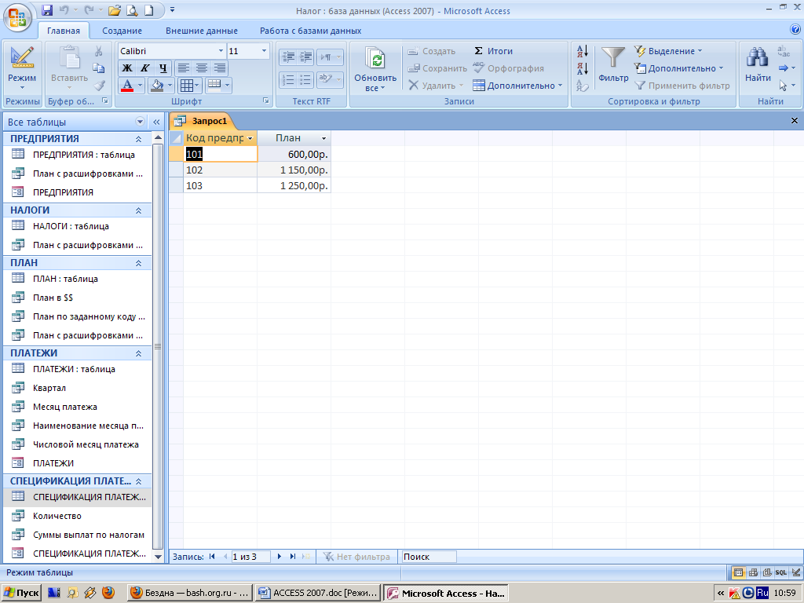
Task: Sort ascending with the А-Я icon
Action: pyautogui.click(x=583, y=51)
